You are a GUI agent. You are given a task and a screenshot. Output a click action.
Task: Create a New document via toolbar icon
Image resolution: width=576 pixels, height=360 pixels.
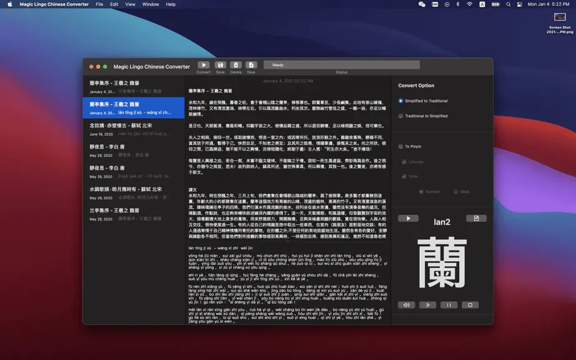pyautogui.click(x=251, y=65)
